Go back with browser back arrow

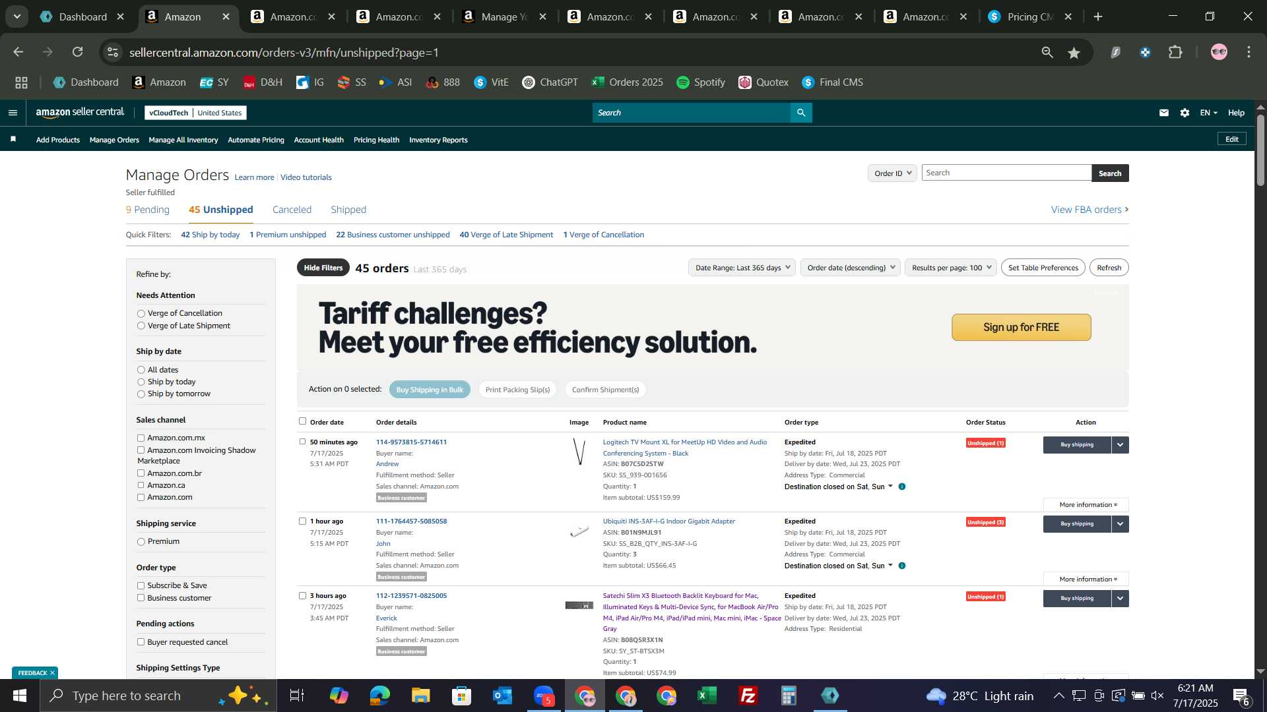(x=18, y=52)
